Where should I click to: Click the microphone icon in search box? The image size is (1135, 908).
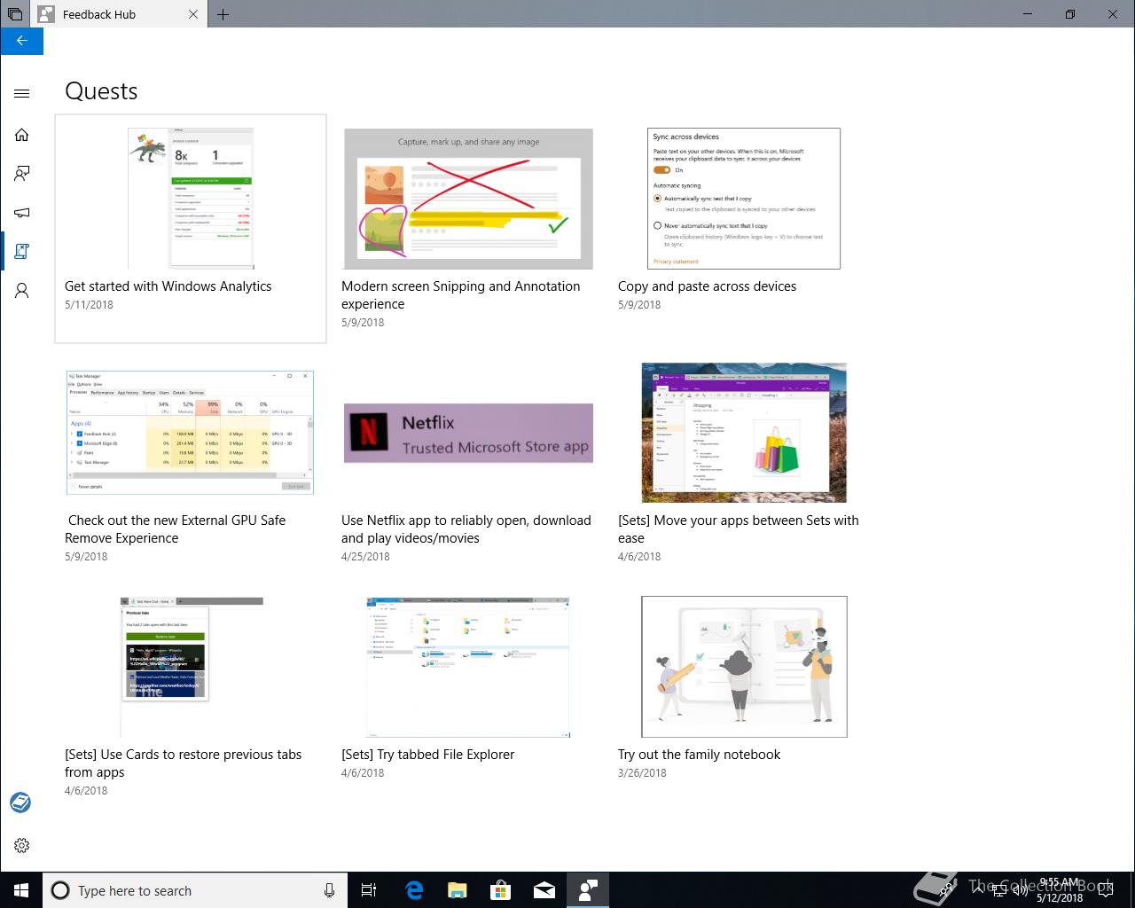[329, 890]
